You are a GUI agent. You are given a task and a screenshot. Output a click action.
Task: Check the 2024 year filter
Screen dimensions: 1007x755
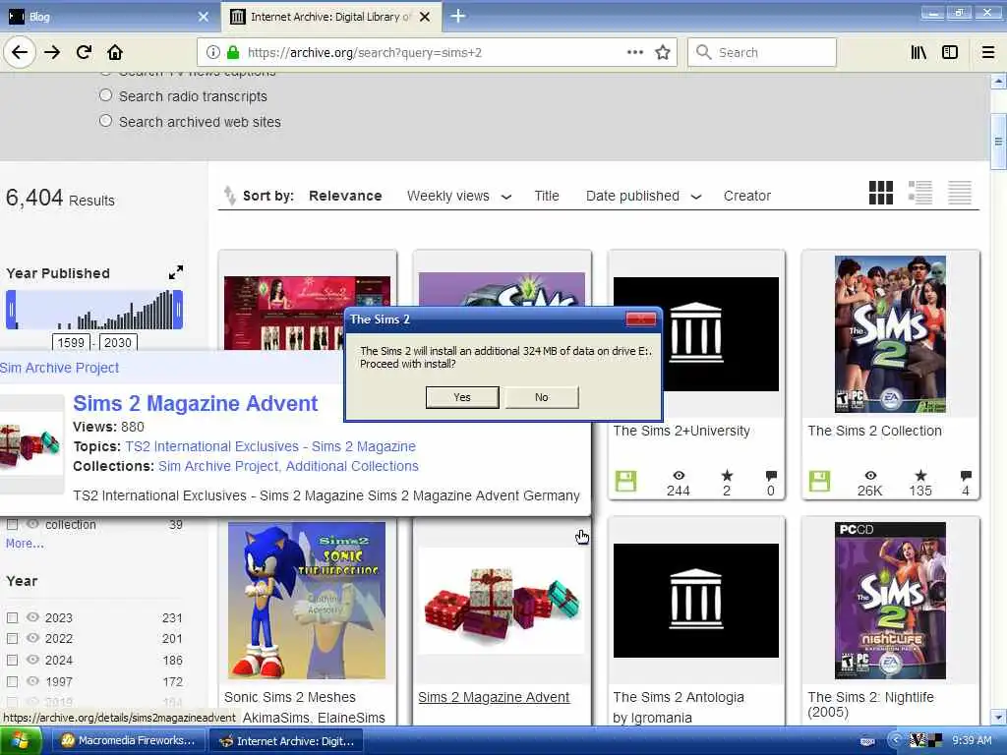click(x=12, y=660)
